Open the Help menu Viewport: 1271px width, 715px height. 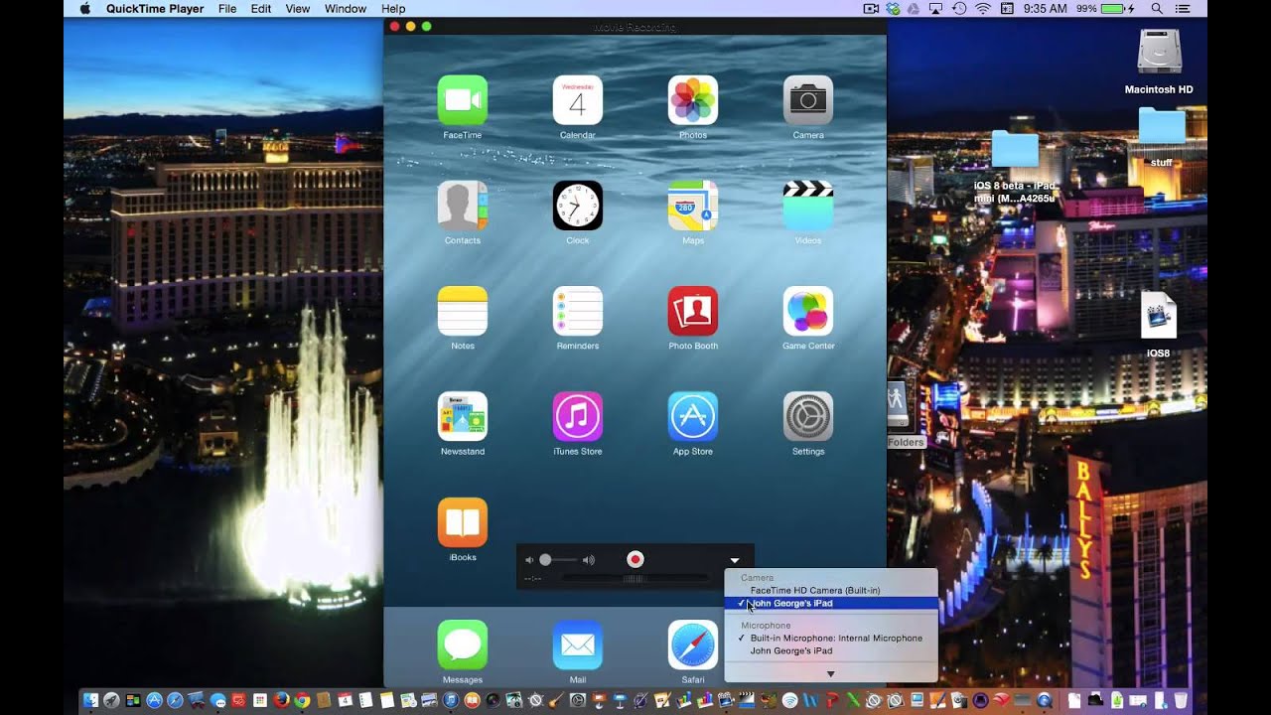(x=393, y=8)
